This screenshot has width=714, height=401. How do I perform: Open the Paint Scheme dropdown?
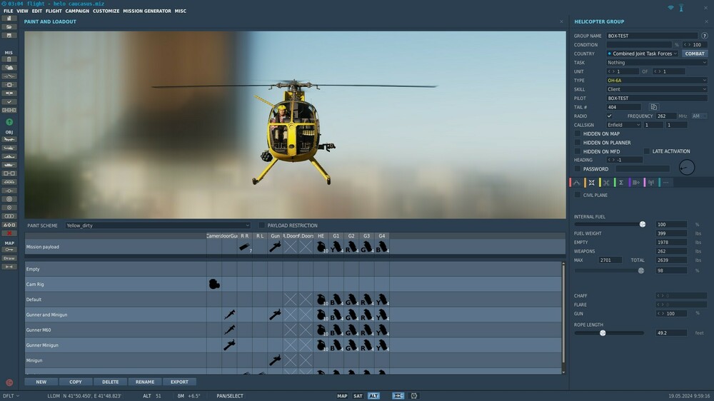click(157, 225)
